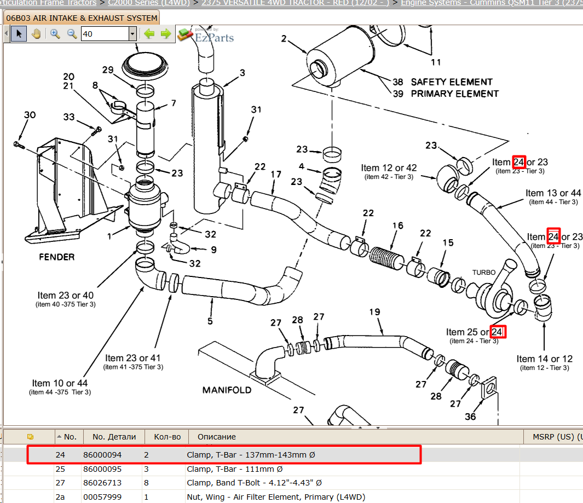Open 2375 VERSATILE 4WD TRACTOR breadcrumb link
Image resolution: width=583 pixels, height=503 pixels.
(295, 3)
